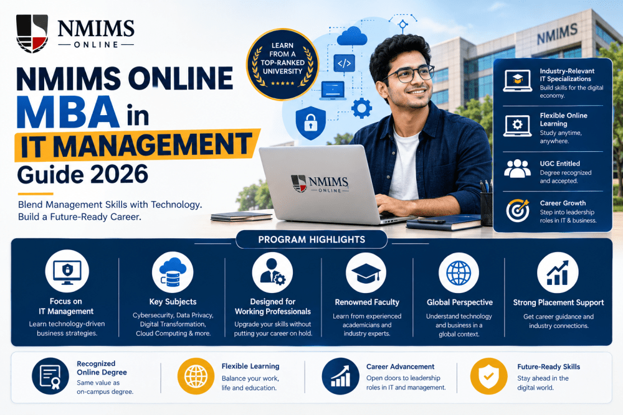Click the blue gear icon near the man
The image size is (623, 415).
361,108
